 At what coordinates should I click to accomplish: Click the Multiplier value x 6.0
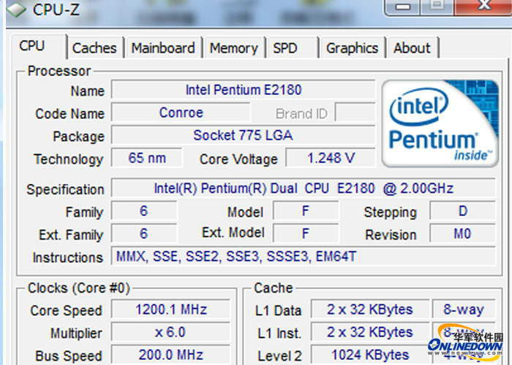point(170,332)
